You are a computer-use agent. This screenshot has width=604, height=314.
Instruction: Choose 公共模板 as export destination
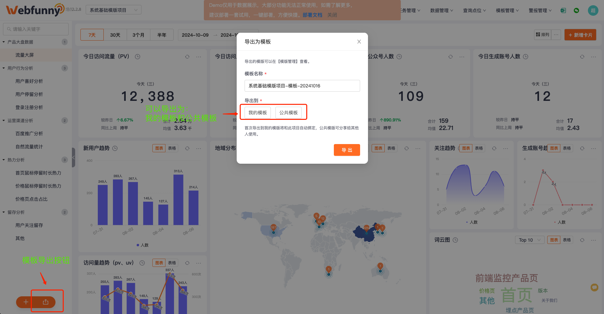[289, 113]
